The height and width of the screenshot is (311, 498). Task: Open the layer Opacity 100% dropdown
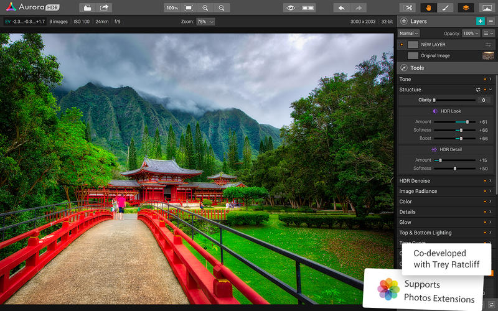(x=471, y=34)
